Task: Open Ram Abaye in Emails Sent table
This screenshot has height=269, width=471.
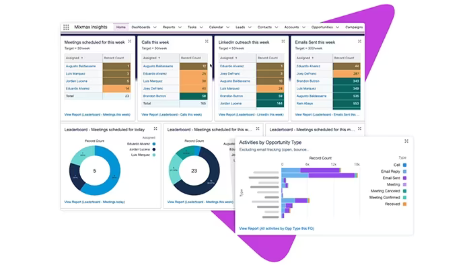Action: pyautogui.click(x=305, y=104)
